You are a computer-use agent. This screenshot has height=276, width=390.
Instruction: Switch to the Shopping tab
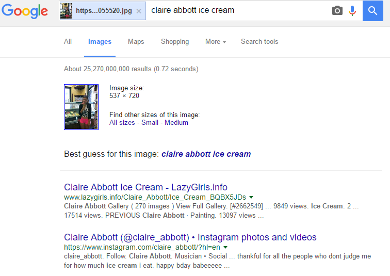pos(175,41)
